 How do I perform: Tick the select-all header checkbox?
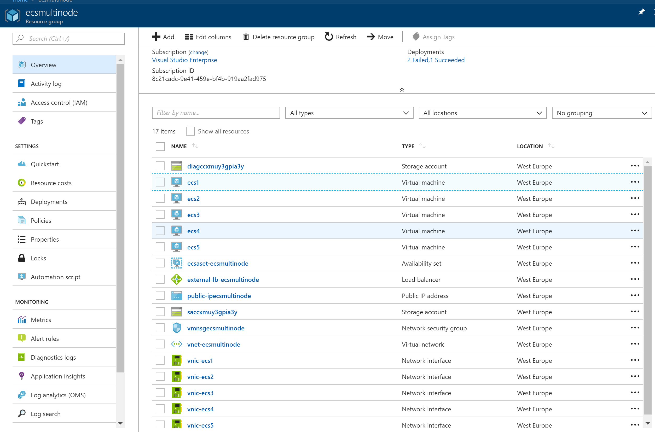point(160,146)
